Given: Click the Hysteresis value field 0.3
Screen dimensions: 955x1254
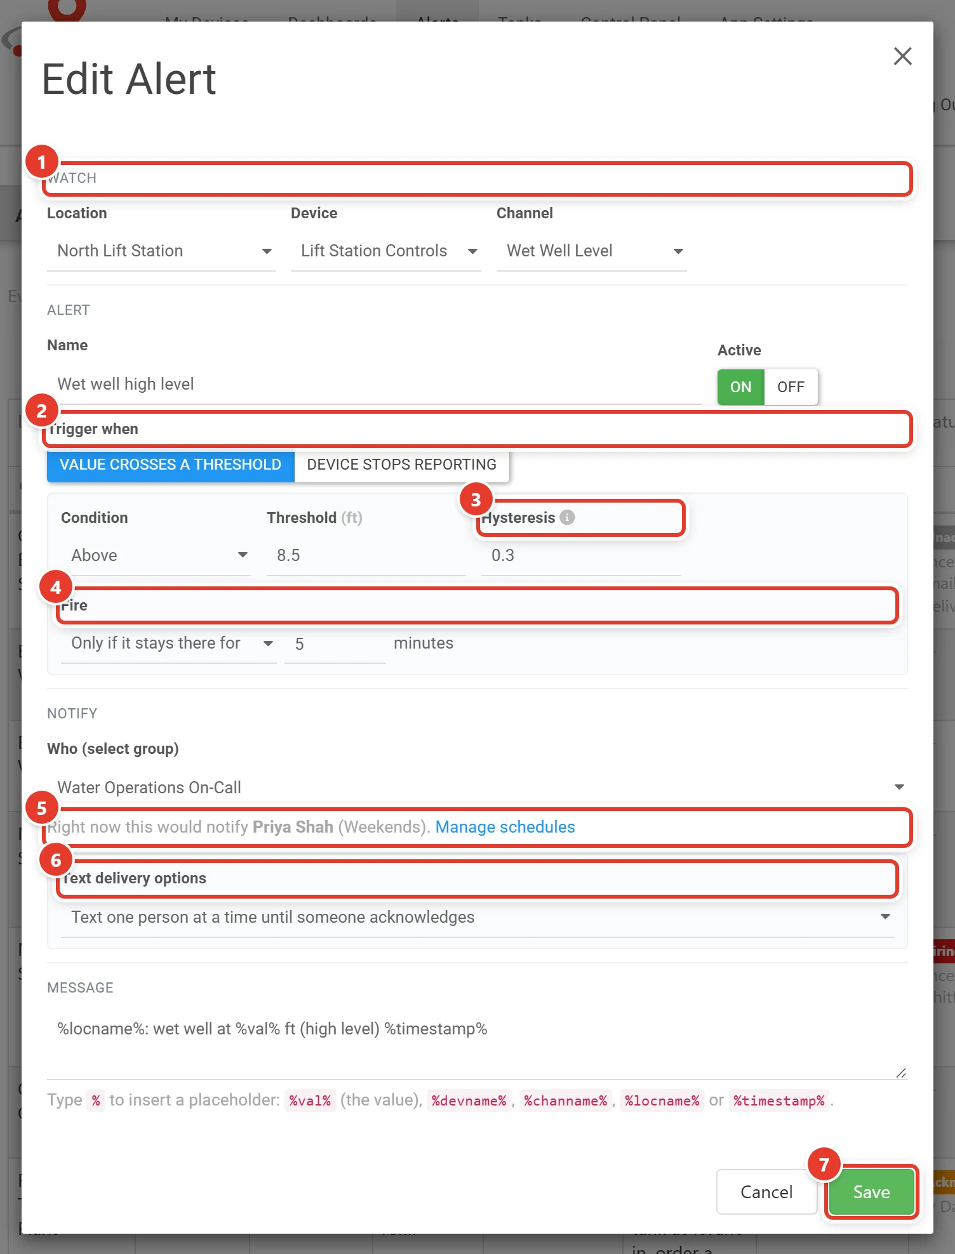Looking at the screenshot, I should 581,556.
